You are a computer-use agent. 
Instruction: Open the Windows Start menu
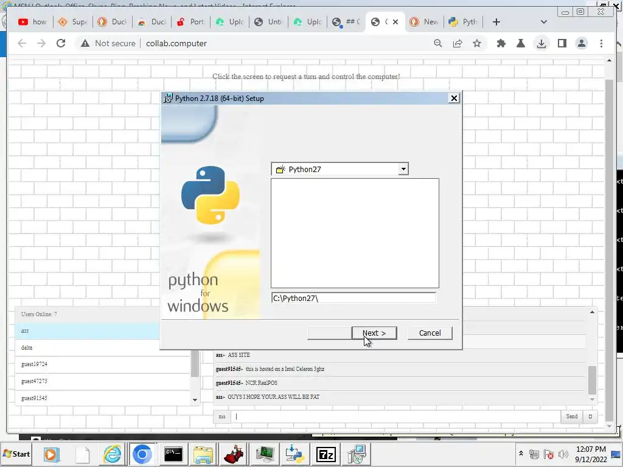pyautogui.click(x=16, y=454)
